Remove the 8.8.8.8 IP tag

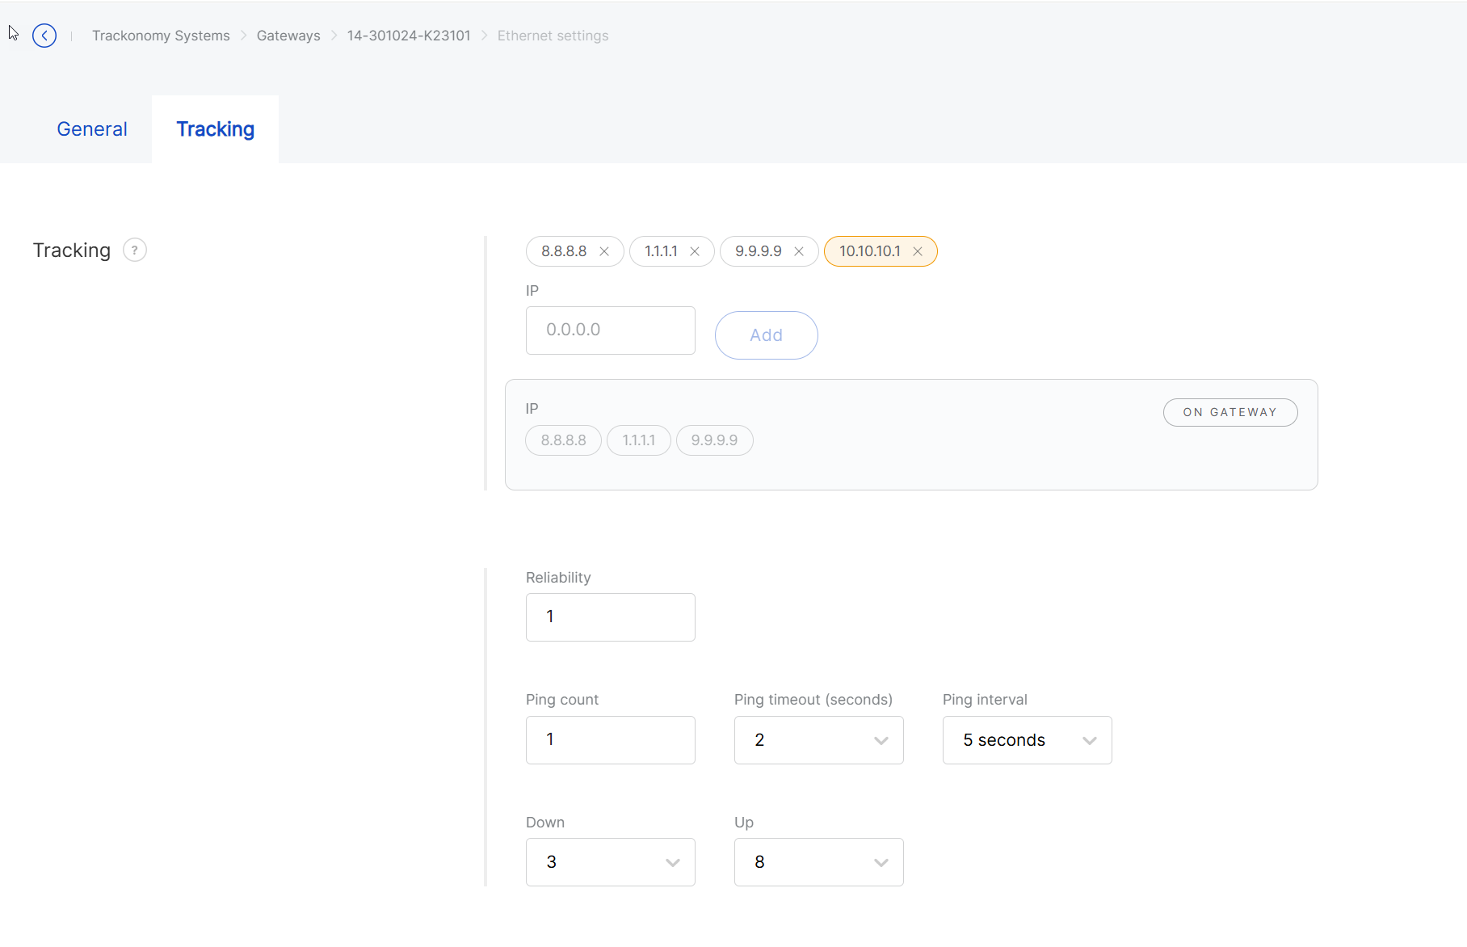604,252
